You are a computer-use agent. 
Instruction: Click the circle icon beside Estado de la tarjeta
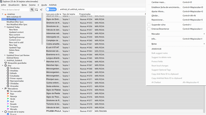point(5,112)
